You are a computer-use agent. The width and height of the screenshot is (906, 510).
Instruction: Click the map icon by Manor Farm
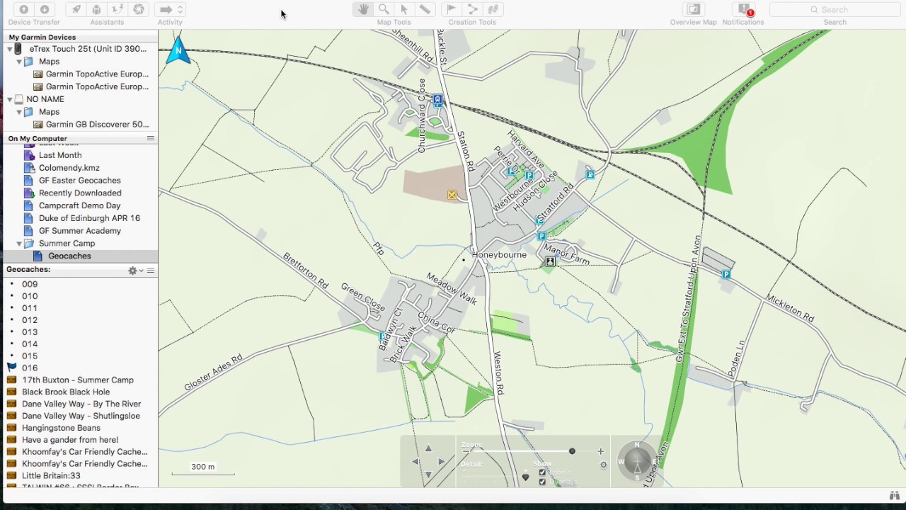pos(550,261)
